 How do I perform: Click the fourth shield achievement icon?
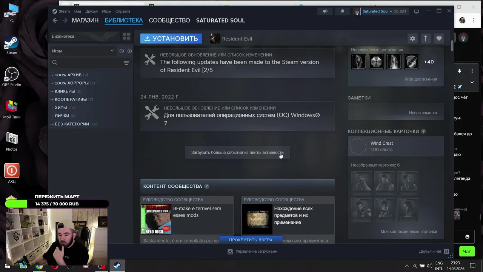point(411,62)
